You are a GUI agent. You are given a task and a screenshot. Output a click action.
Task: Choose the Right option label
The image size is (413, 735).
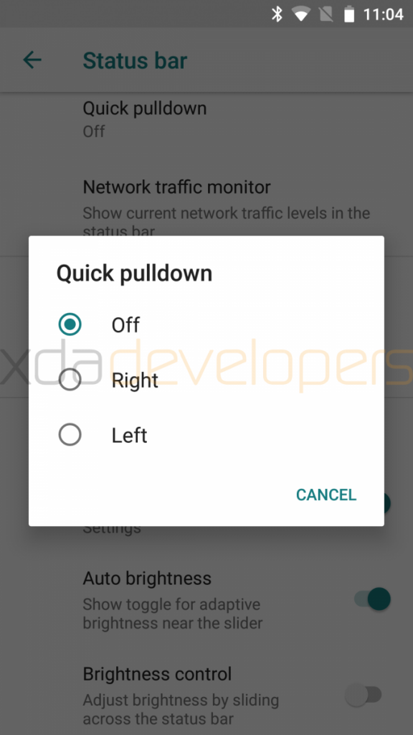tap(135, 380)
